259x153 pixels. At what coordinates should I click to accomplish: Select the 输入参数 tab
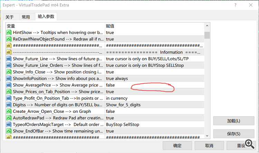(46, 16)
